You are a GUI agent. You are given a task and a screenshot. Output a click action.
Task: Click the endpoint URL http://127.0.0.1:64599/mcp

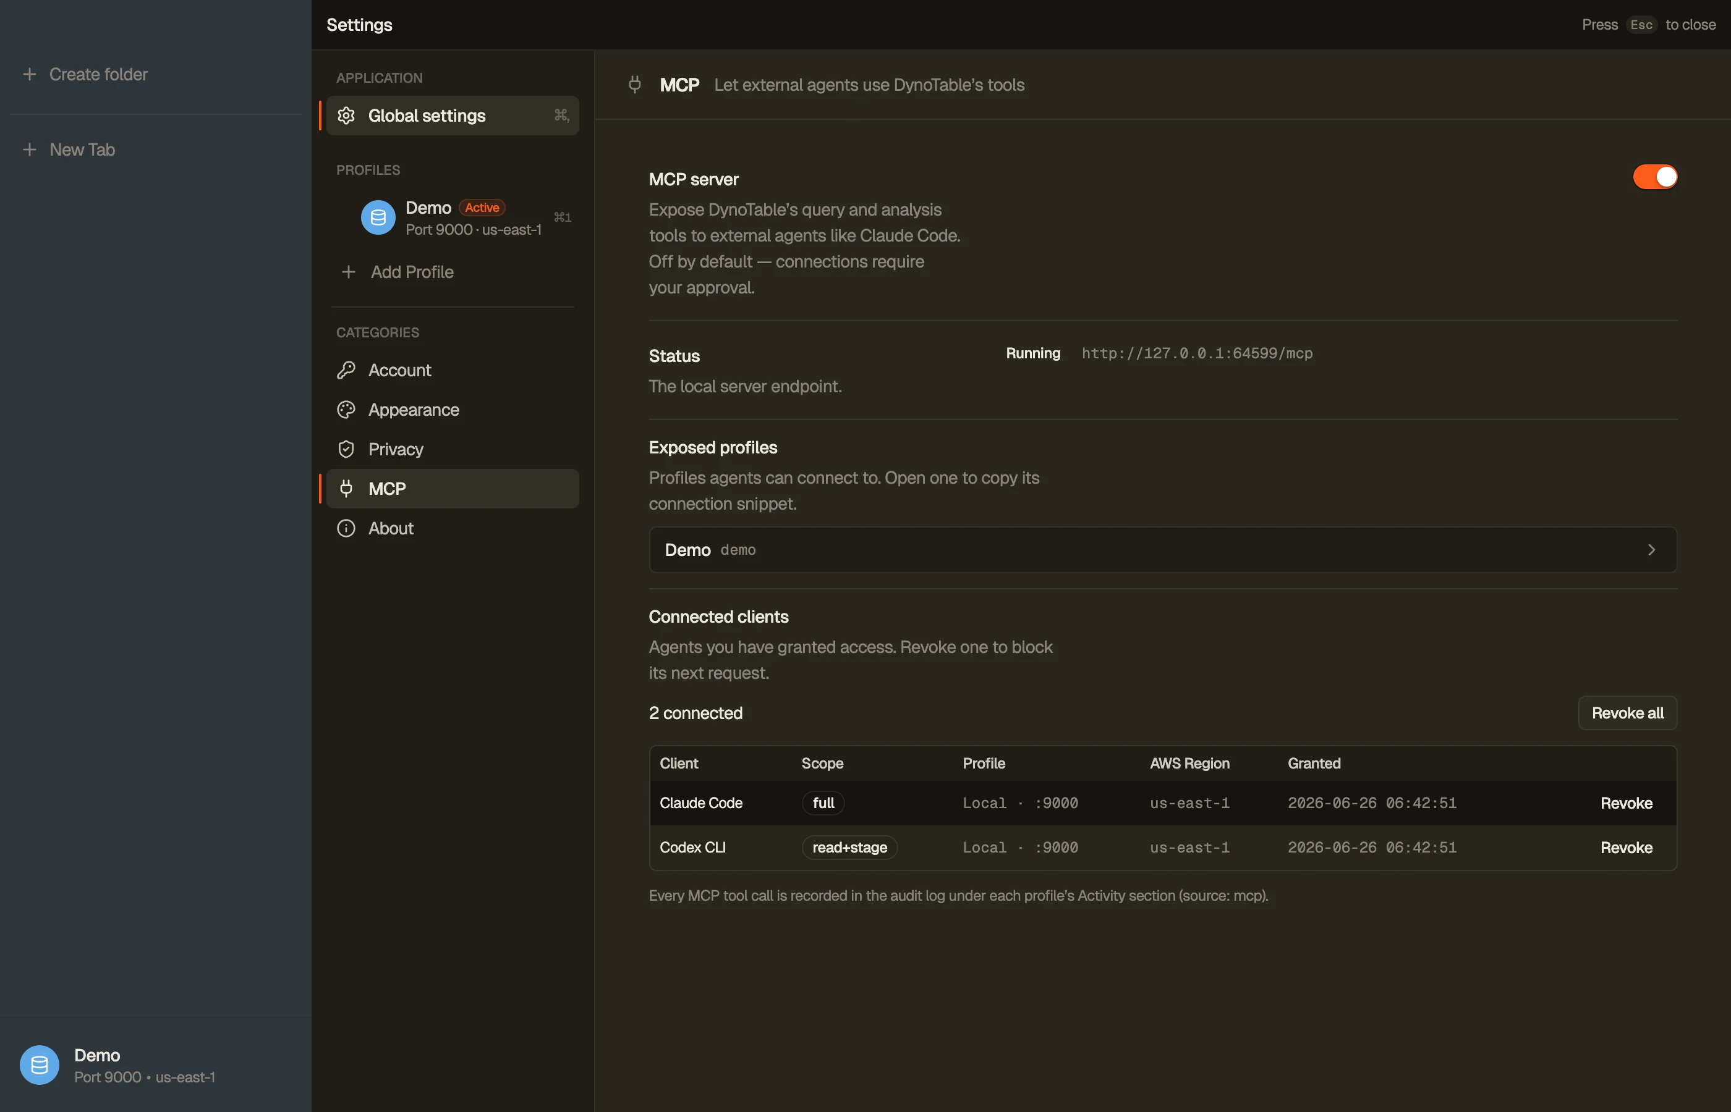(1197, 354)
